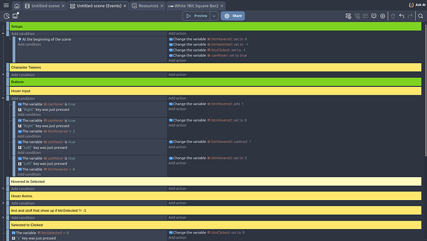Collapse the Hover Input group arrow

pyautogui.click(x=3, y=98)
